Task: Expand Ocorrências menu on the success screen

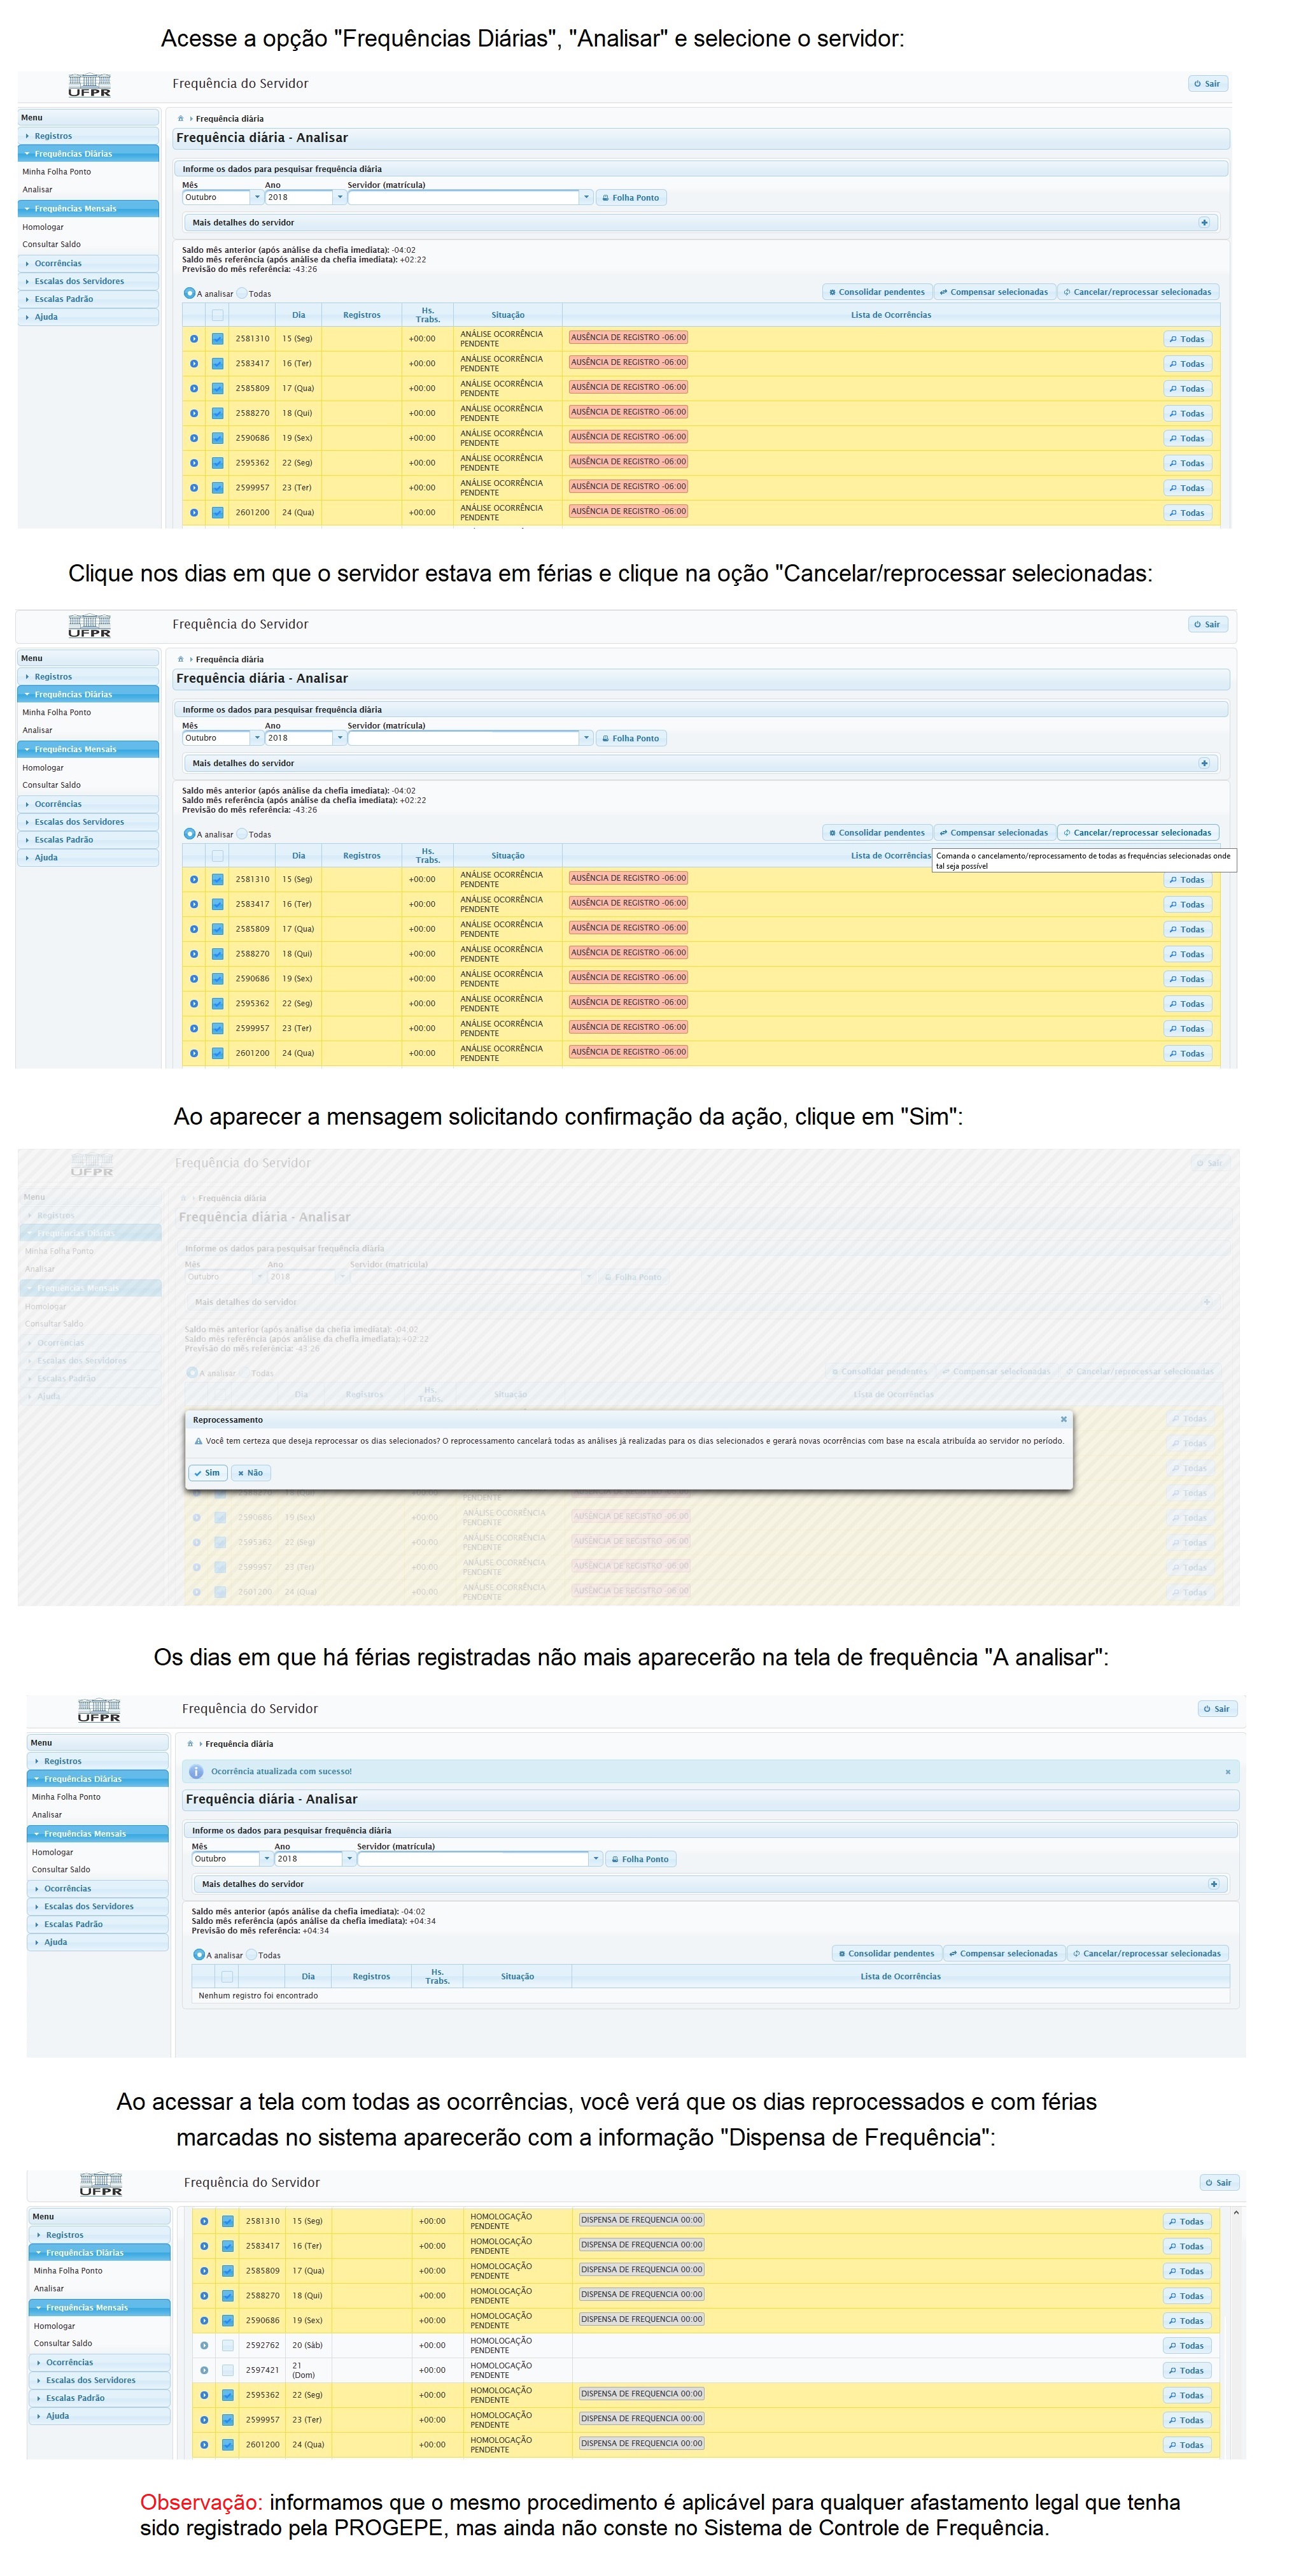Action: (97, 1889)
